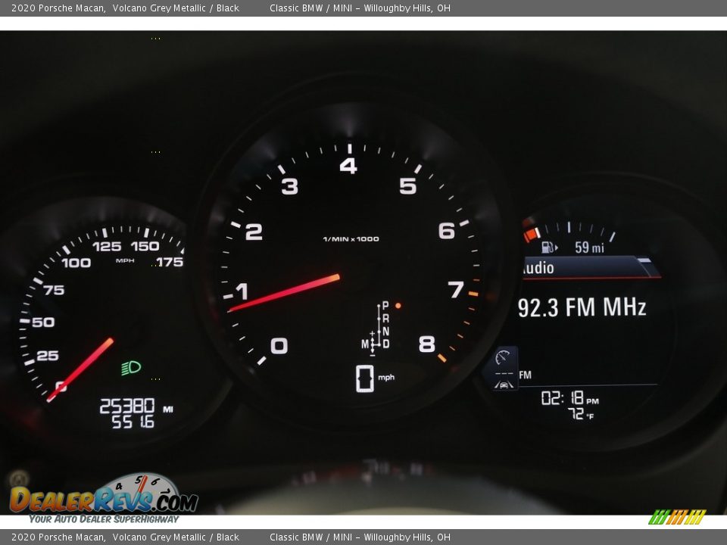Image resolution: width=727 pixels, height=545 pixels.
Task: Click the colored stripes logo bottom right
Action: [677, 517]
